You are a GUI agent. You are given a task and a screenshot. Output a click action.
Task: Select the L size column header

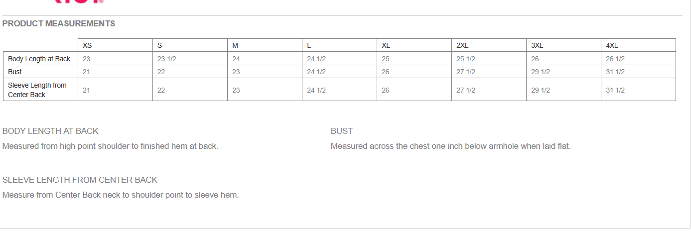(x=309, y=45)
